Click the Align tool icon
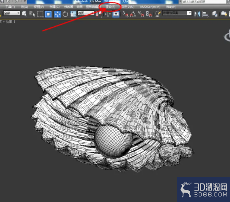 tap(205, 14)
